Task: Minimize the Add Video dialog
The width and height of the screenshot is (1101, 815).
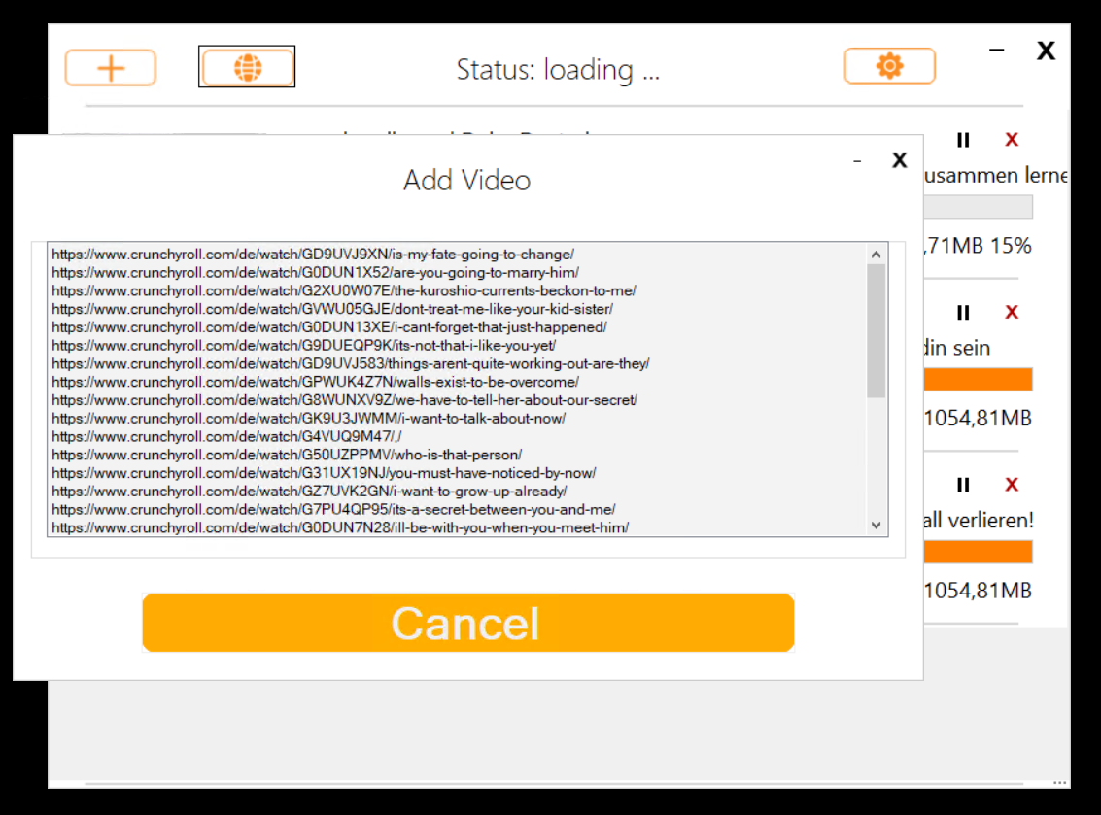Action: click(x=856, y=160)
